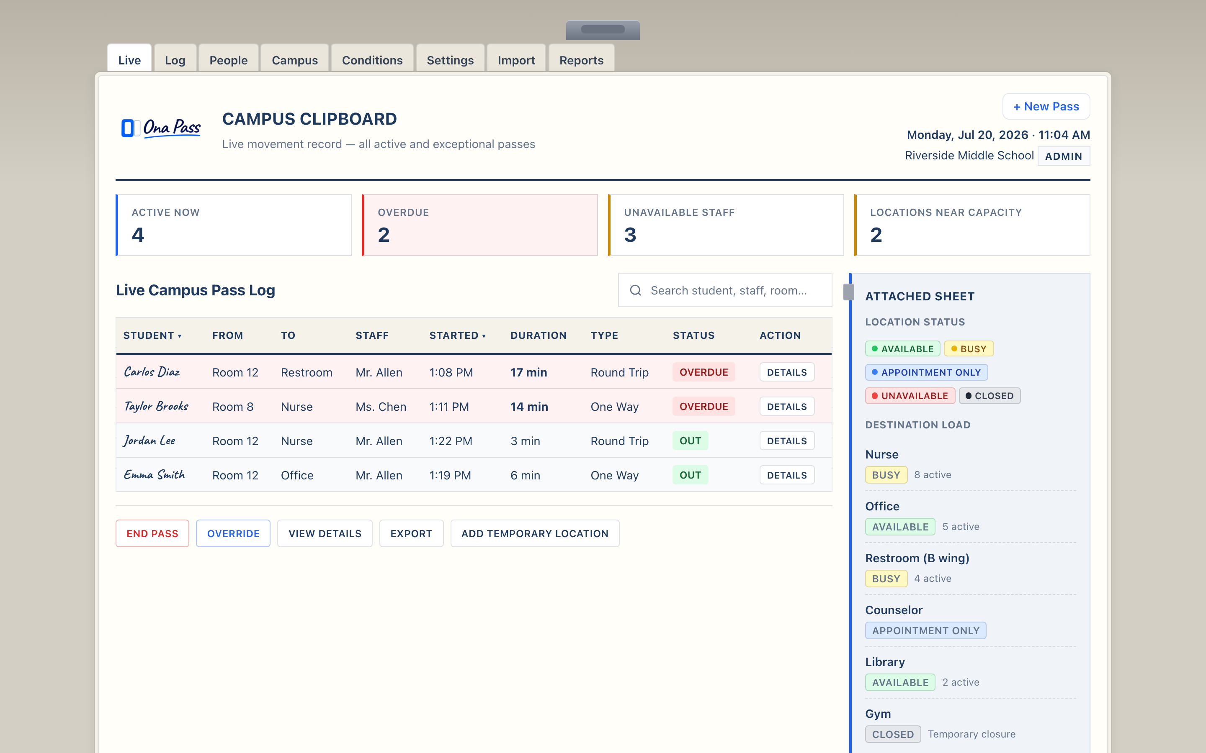
Task: Click the TYPE column header
Action: 604,336
